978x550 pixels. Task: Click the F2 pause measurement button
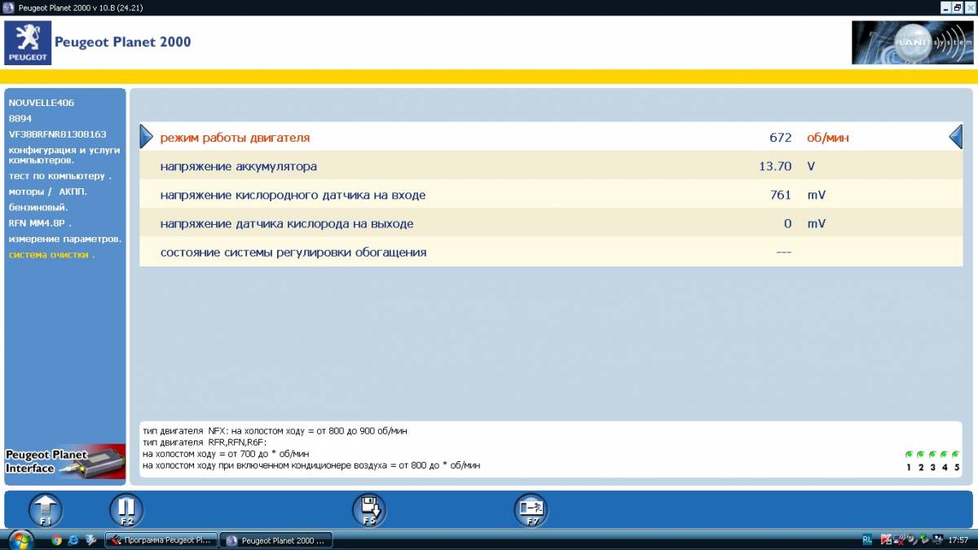[x=126, y=510]
